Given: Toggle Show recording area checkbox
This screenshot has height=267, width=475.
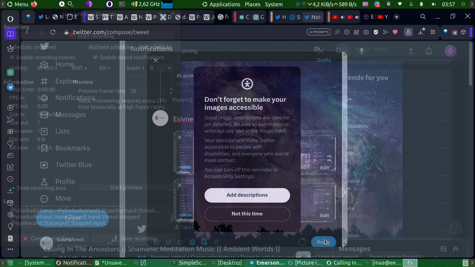Looking at the screenshot, I should 12,188.
